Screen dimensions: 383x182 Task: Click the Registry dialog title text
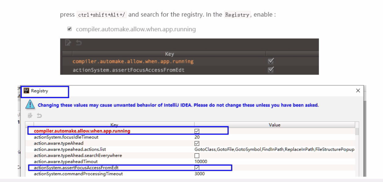click(x=40, y=91)
